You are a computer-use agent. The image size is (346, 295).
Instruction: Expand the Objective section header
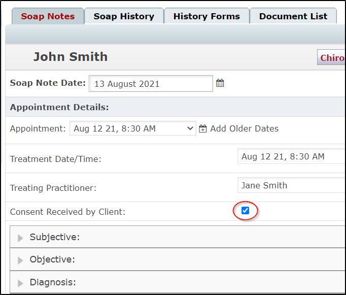point(178,259)
